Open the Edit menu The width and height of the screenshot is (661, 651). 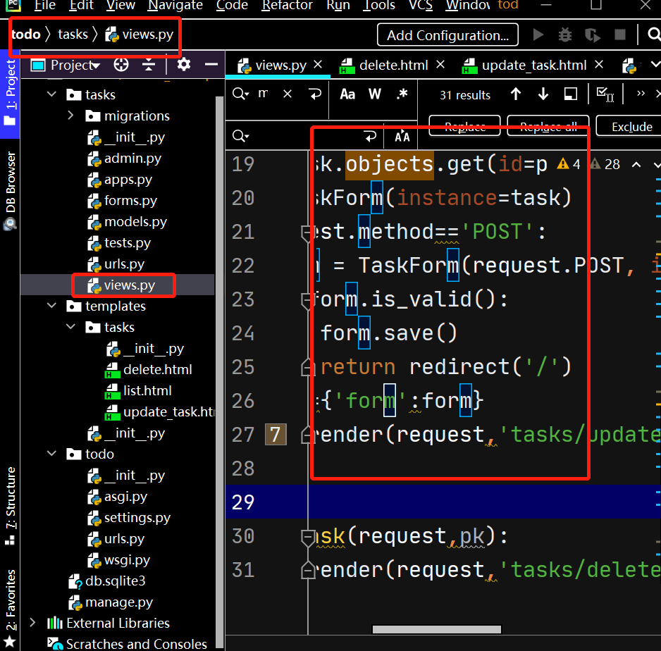[81, 5]
